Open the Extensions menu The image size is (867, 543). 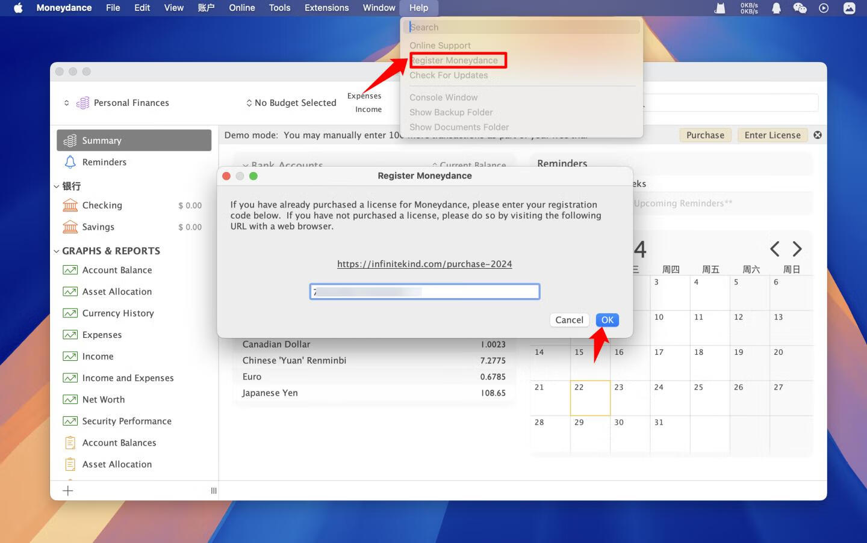pos(326,8)
